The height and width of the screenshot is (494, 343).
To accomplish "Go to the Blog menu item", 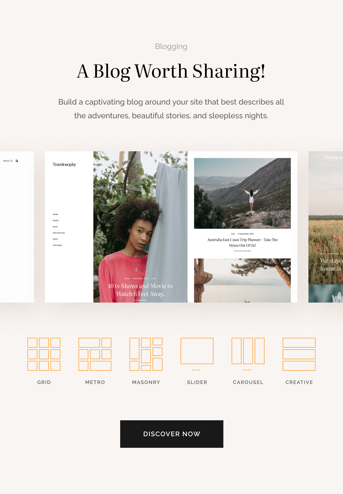I will [x=55, y=227].
